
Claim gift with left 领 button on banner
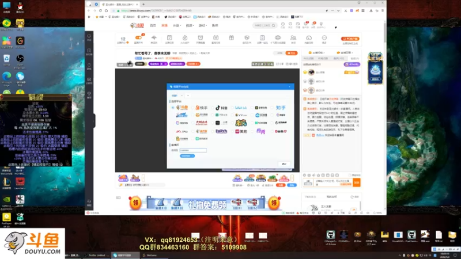135,203
